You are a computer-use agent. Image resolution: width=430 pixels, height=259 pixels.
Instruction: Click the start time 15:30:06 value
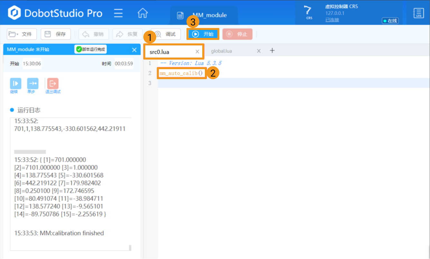[x=32, y=64]
